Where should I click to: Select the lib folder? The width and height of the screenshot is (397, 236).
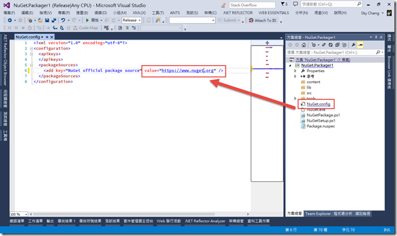(309, 87)
